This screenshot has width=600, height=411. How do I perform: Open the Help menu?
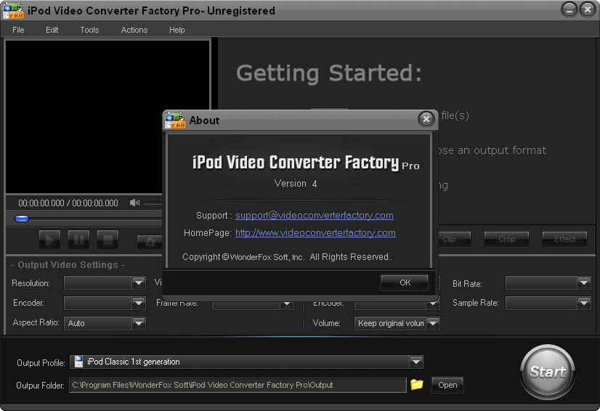[x=177, y=30]
